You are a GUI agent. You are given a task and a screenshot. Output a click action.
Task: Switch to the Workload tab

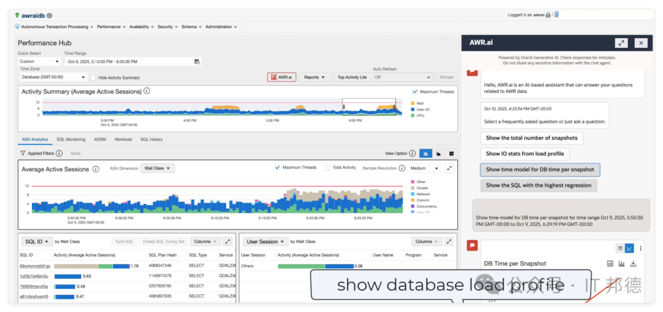pyautogui.click(x=123, y=139)
